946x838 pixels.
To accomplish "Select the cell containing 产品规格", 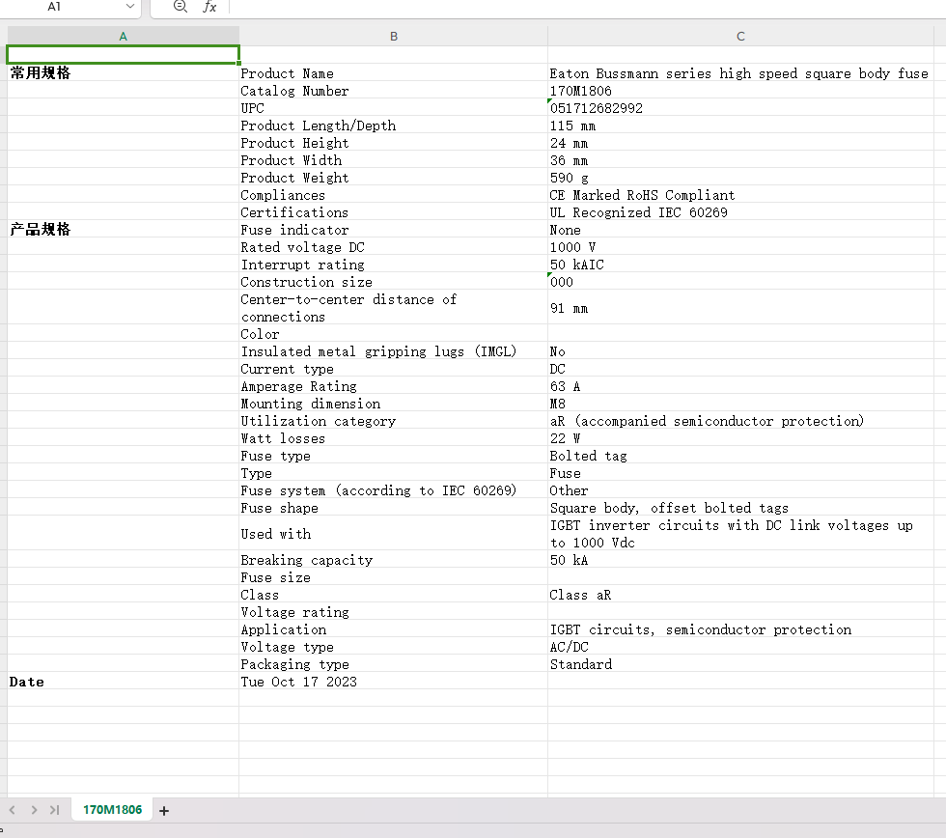I will click(x=124, y=229).
